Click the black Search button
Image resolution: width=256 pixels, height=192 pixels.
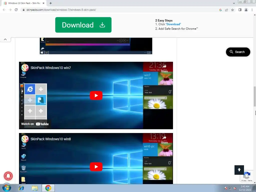coord(238,52)
